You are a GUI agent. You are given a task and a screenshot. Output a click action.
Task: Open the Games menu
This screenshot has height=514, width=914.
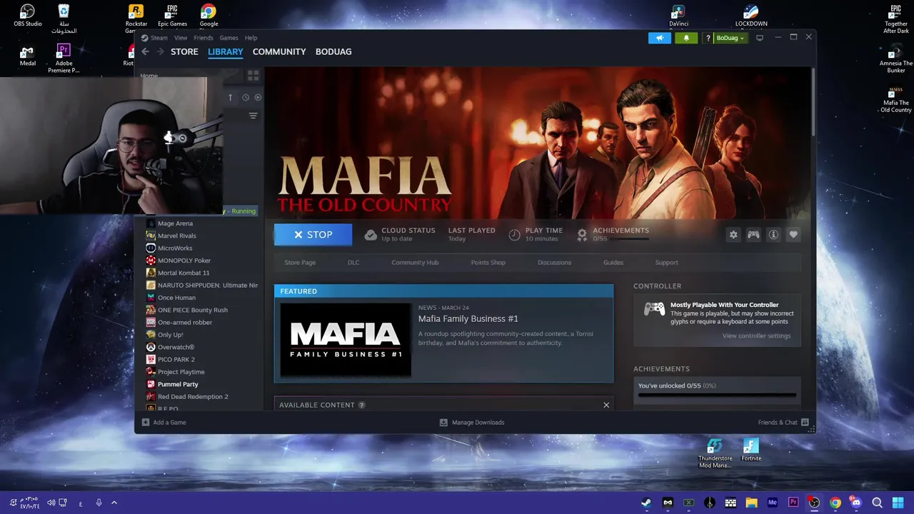(x=228, y=38)
